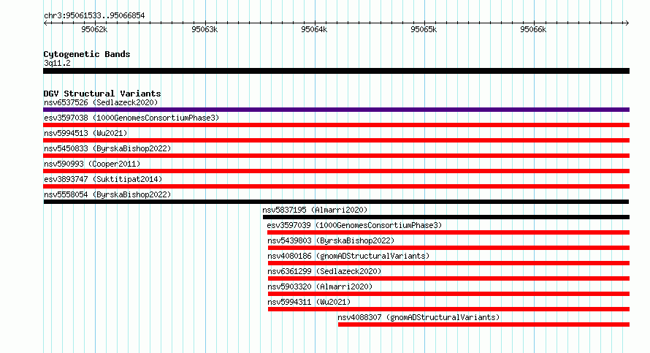Click the red bar under nsv4080186
The width and height of the screenshot is (650, 353).
click(x=448, y=263)
